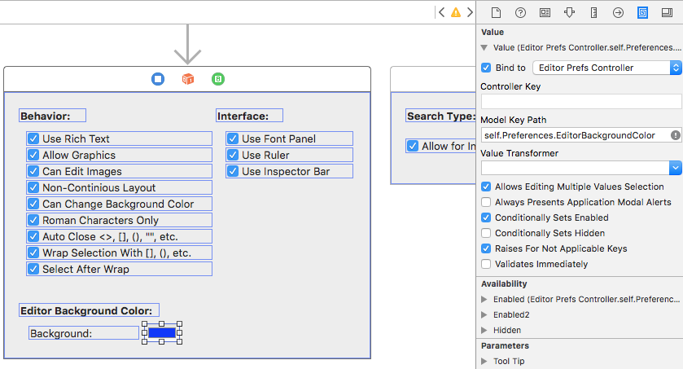Click the Model Key Path error indicator
Image resolution: width=683 pixels, height=369 pixels.
pyautogui.click(x=675, y=135)
